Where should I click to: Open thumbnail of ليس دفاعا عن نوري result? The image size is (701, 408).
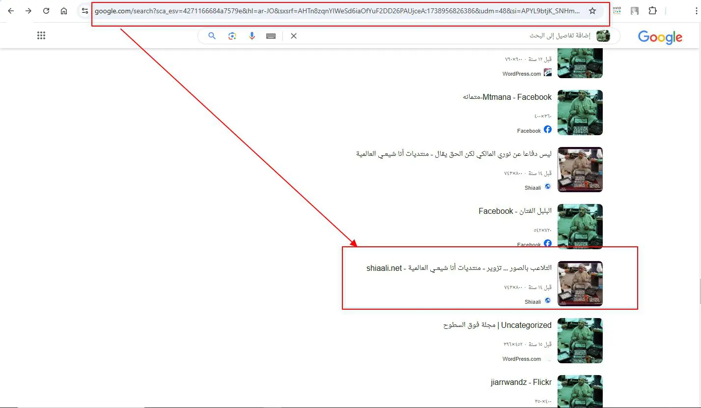coord(580,170)
